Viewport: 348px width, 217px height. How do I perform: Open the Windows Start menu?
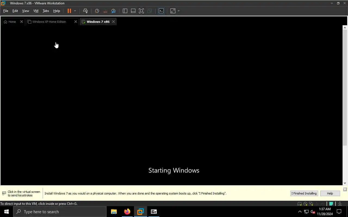point(7,212)
